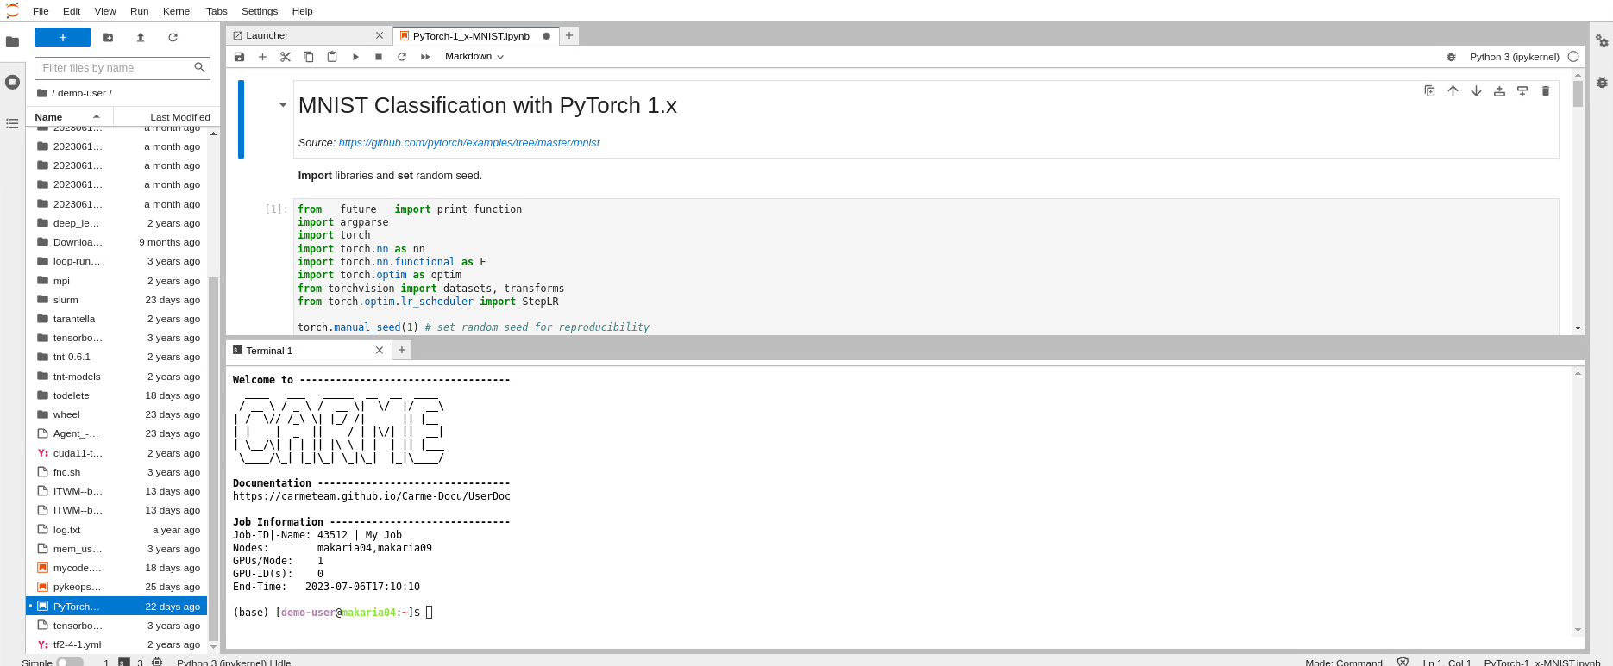This screenshot has height=666, width=1613.
Task: Interrupt the kernel
Action: 379,57
